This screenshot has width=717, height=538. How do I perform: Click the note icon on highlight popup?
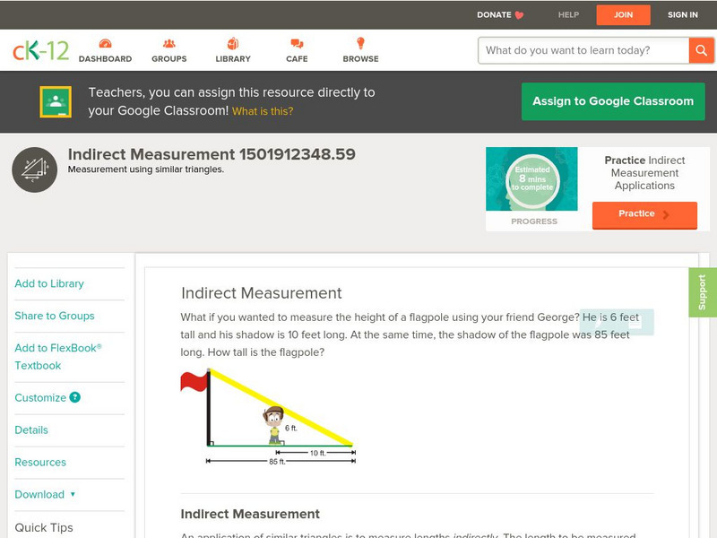pos(635,323)
